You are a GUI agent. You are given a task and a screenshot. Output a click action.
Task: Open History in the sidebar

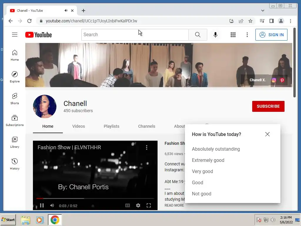[x=15, y=164]
